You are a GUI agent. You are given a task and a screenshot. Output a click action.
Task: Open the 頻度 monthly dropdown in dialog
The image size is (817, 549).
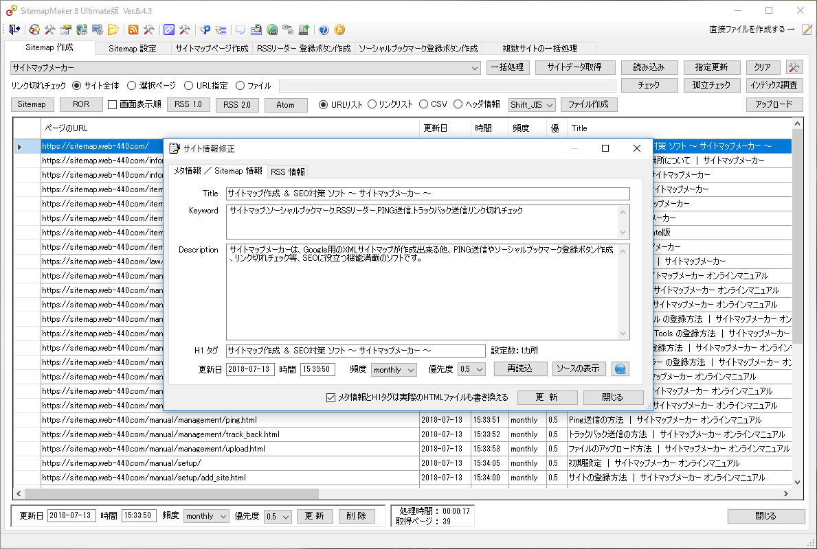coord(411,370)
